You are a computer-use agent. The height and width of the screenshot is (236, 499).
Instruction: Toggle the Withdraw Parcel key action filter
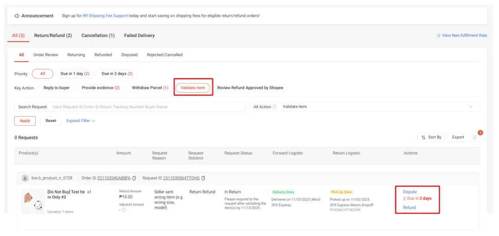tap(150, 87)
